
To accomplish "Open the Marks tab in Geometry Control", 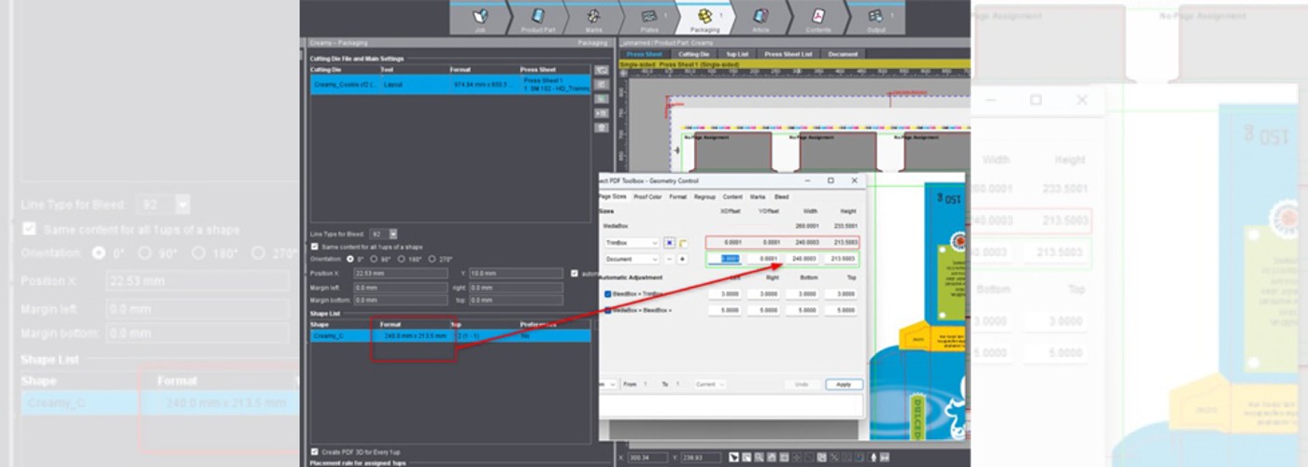I will [757, 197].
